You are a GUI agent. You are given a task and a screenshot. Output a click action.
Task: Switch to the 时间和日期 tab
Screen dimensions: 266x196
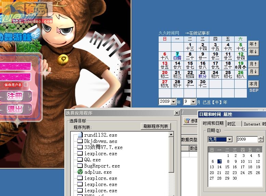pyautogui.click(x=213, y=123)
